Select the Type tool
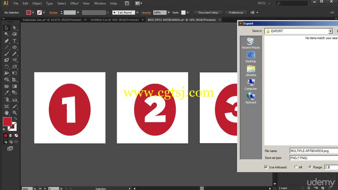 14,41
